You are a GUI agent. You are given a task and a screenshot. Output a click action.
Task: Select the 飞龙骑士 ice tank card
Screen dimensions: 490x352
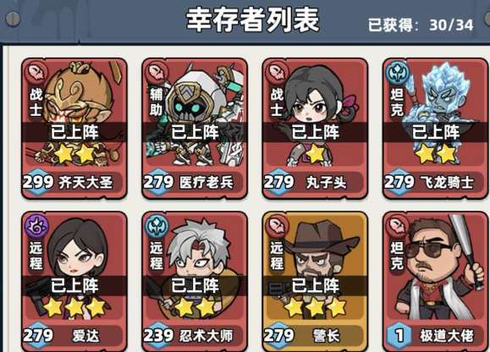click(436, 129)
